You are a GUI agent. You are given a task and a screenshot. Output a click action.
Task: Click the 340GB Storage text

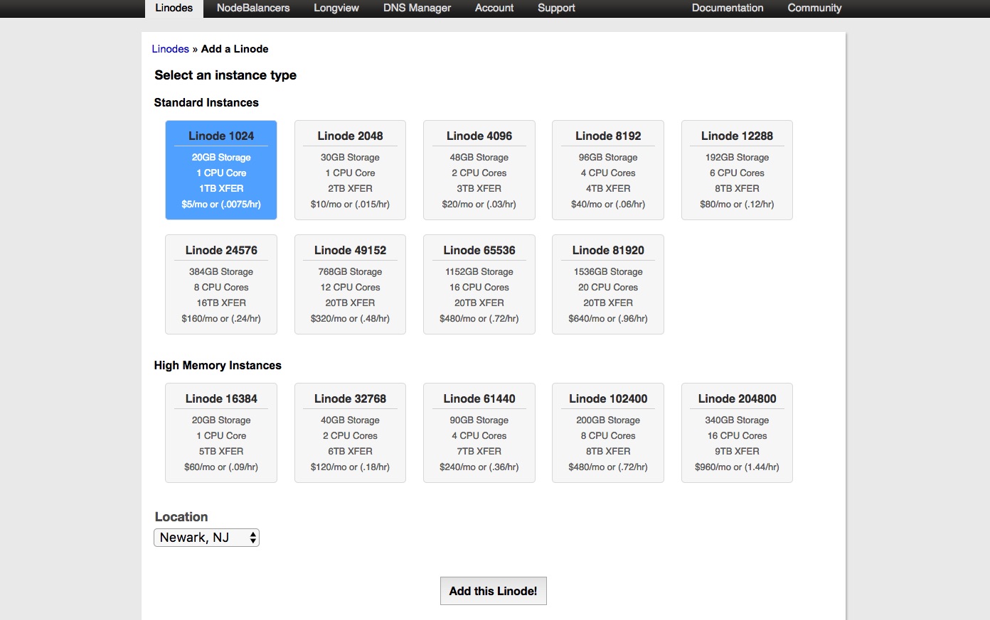coord(737,420)
